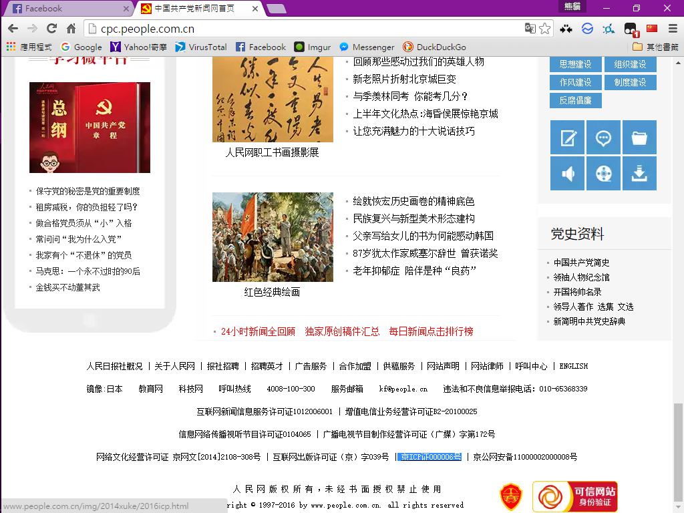Click the trusted website verification badge
This screenshot has width=684, height=513.
pyautogui.click(x=575, y=496)
